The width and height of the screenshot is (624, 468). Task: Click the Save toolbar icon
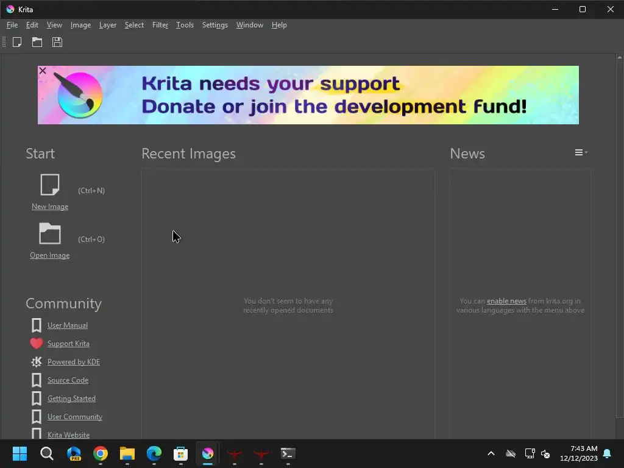coord(57,42)
